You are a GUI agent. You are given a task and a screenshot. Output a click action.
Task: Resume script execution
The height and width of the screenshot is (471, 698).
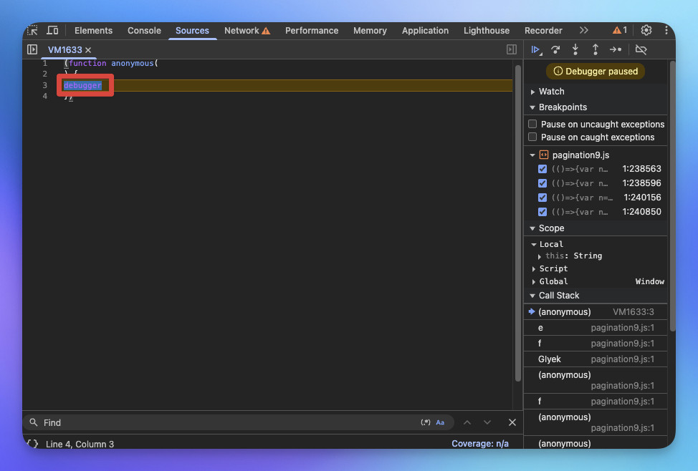[x=536, y=50]
